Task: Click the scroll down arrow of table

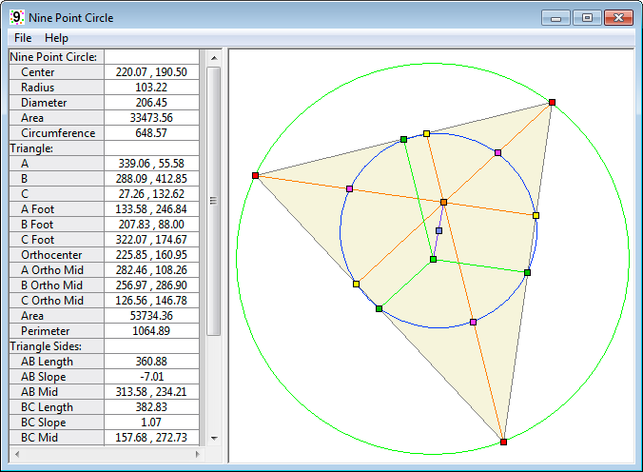Action: [x=214, y=438]
